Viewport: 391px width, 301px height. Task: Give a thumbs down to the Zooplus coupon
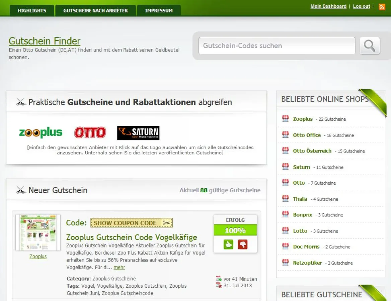243,244
